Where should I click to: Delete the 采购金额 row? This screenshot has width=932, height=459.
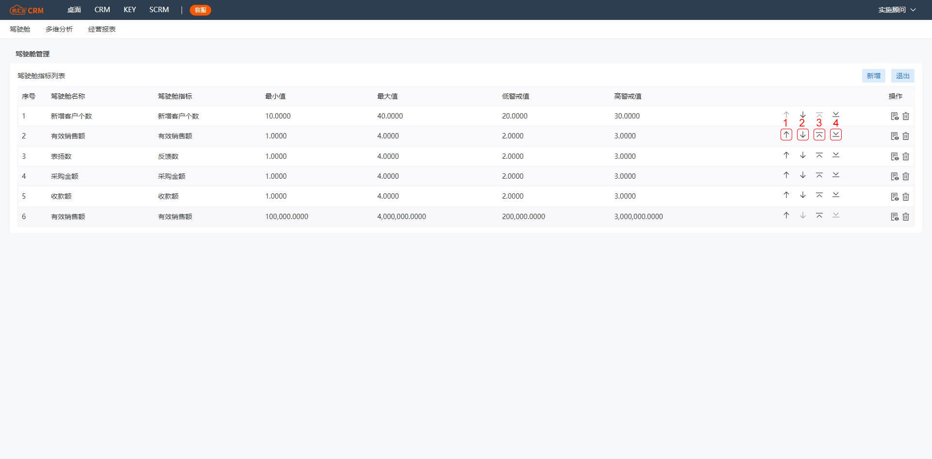[x=906, y=176]
